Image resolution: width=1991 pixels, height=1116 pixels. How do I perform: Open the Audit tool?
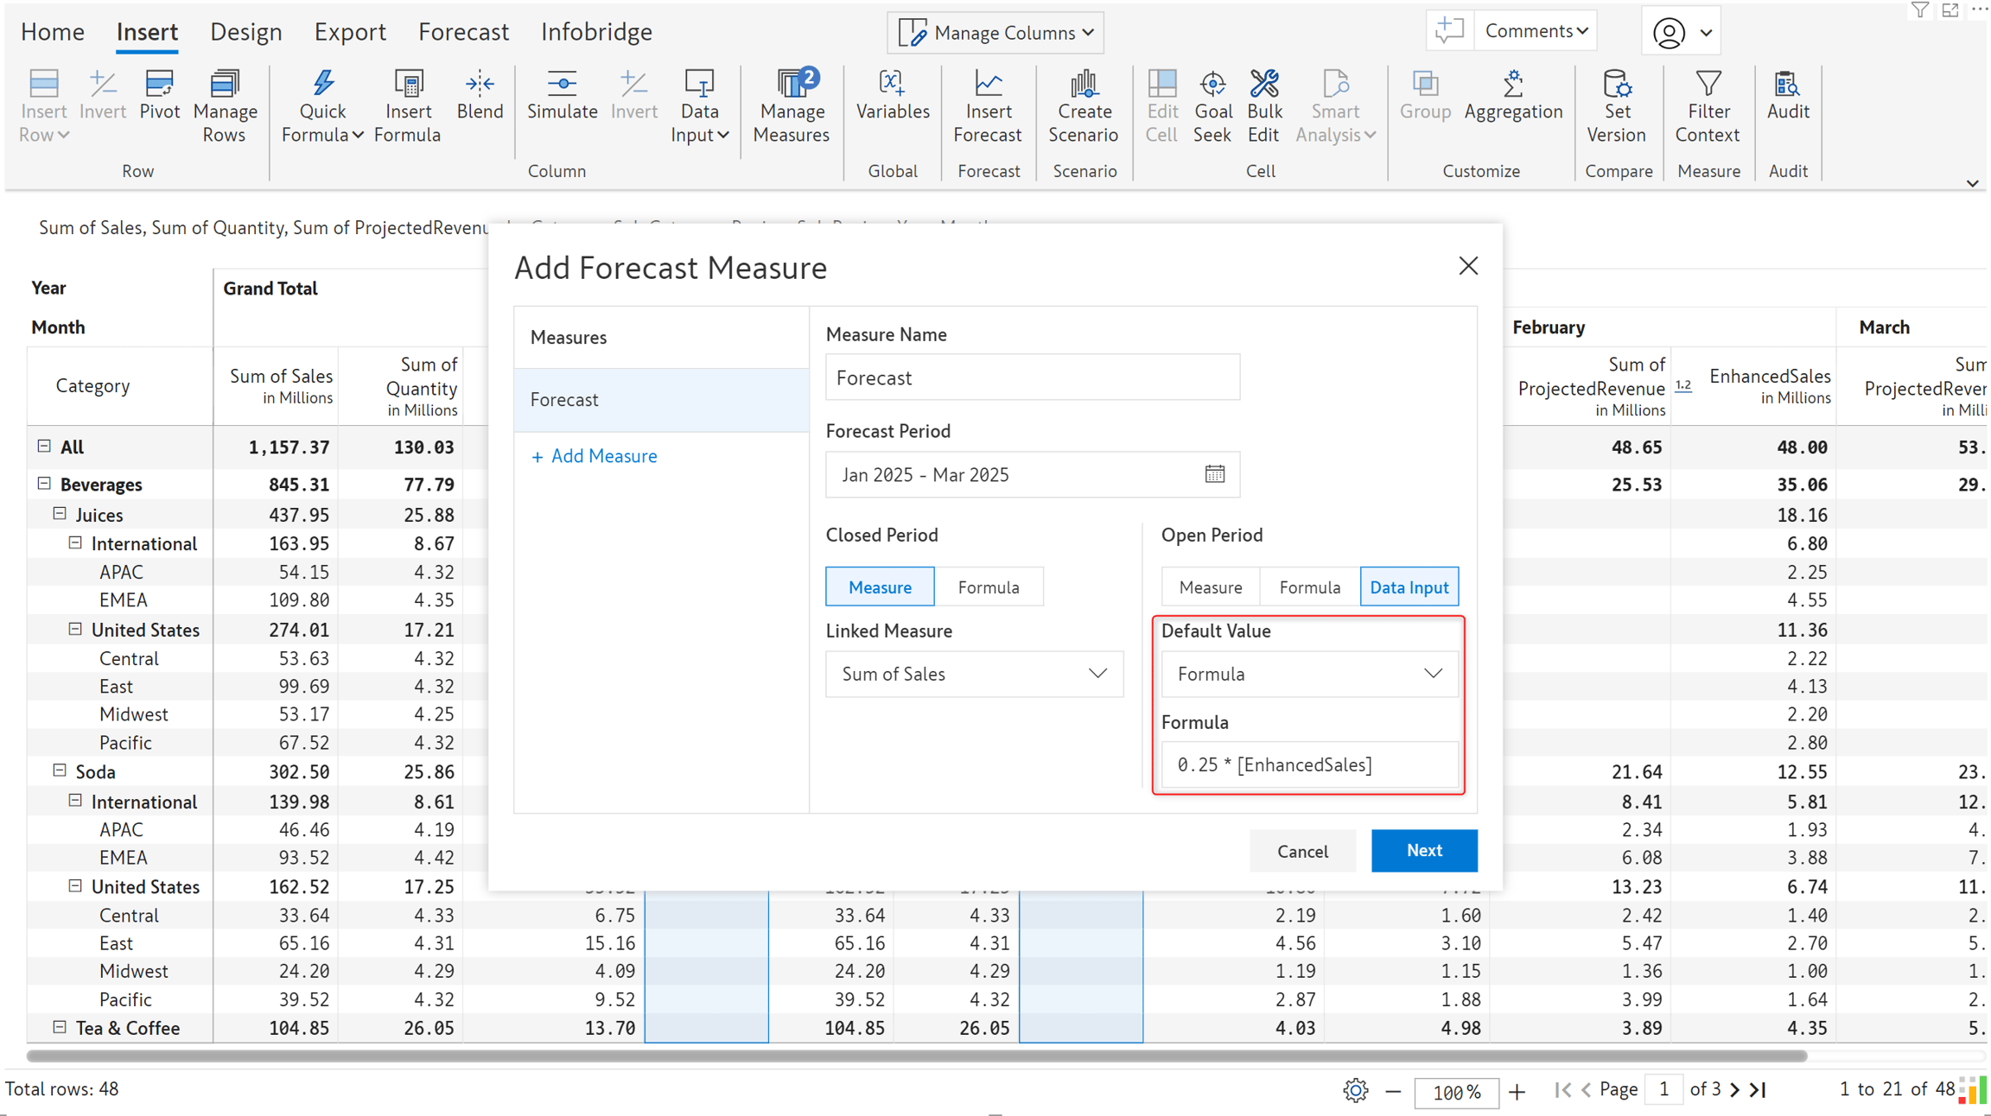(x=1787, y=95)
